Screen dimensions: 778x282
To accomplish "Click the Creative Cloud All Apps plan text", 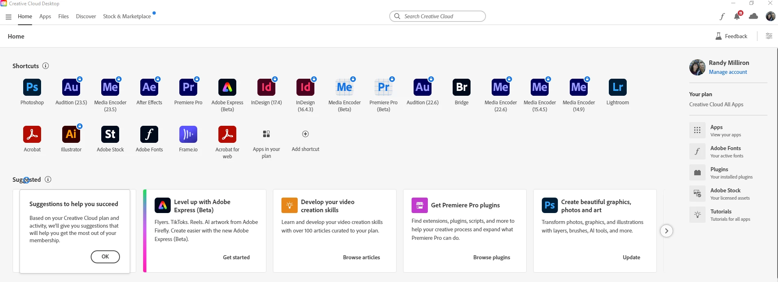I will (716, 104).
